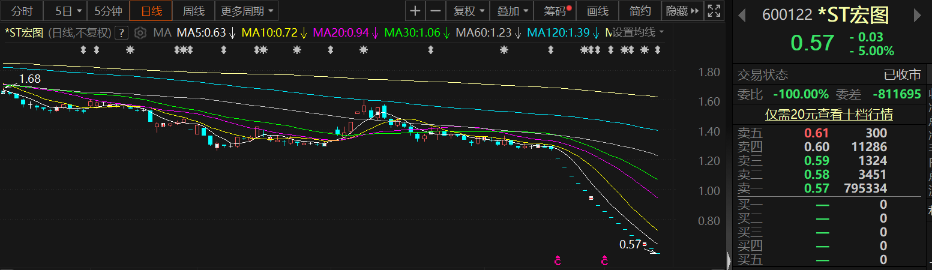Click MA10:0.72 indicator label
Image resolution: width=932 pixels, height=270 pixels.
tap(269, 32)
